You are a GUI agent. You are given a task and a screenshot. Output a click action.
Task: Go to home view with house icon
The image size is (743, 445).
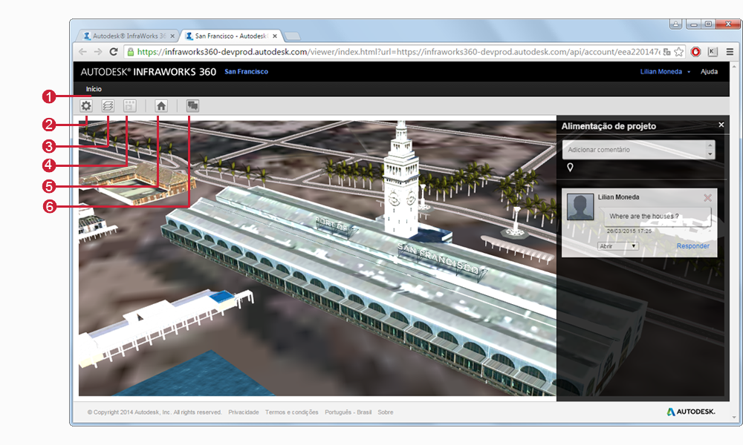[x=161, y=106]
